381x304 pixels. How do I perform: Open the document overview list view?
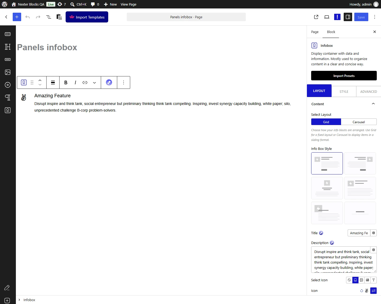(48, 17)
